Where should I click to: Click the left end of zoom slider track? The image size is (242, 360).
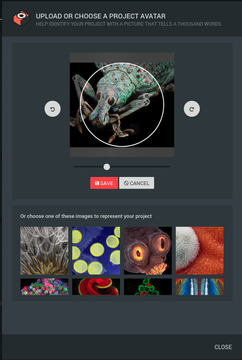click(x=75, y=167)
